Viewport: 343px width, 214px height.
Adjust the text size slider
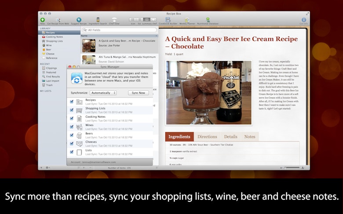(x=292, y=168)
